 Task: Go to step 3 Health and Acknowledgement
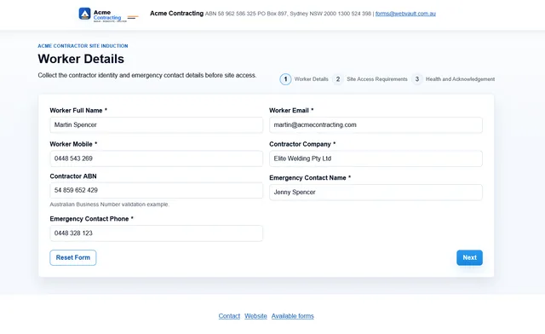[x=453, y=79]
